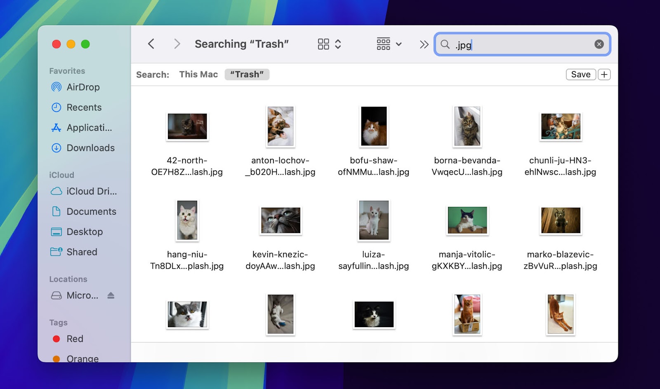Go back with the left chevron
The image size is (660, 389).
pos(151,44)
